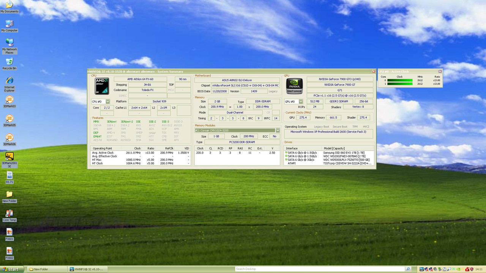Select the FX601 file icon
Image resolution: width=486 pixels, height=273 pixels.
tap(9, 234)
